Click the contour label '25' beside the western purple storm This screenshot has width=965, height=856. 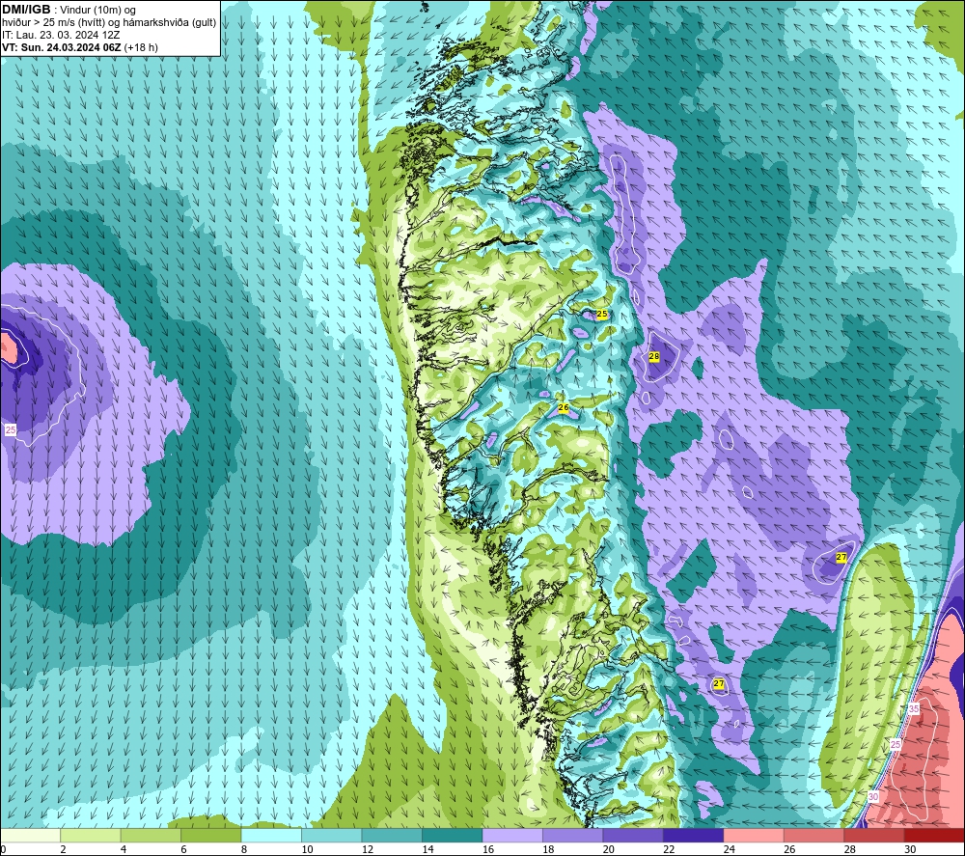click(11, 430)
